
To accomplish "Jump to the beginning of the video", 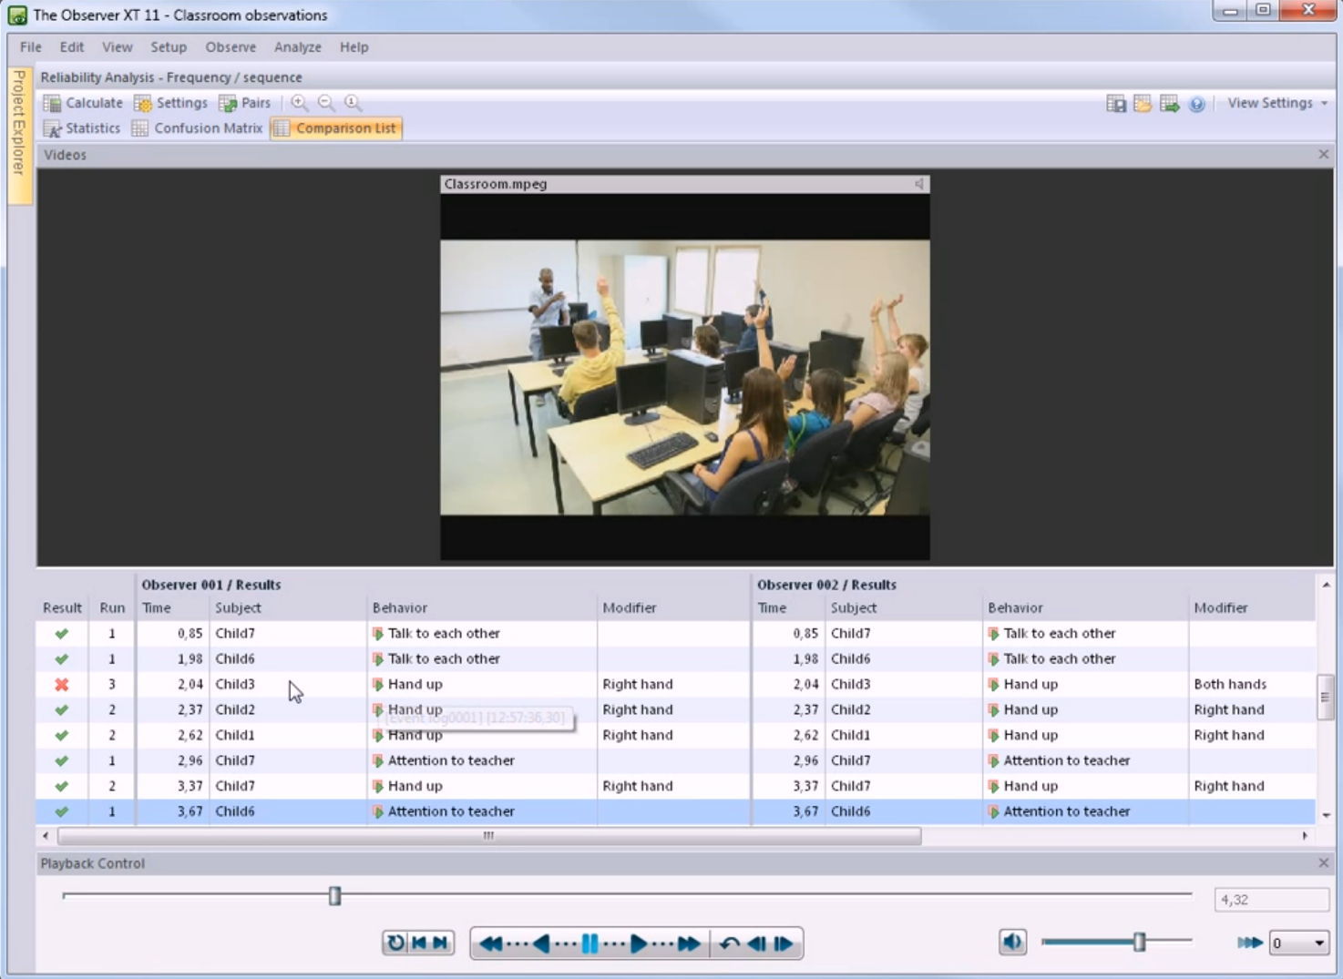I will click(418, 943).
